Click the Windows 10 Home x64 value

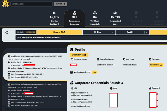tap(105, 65)
